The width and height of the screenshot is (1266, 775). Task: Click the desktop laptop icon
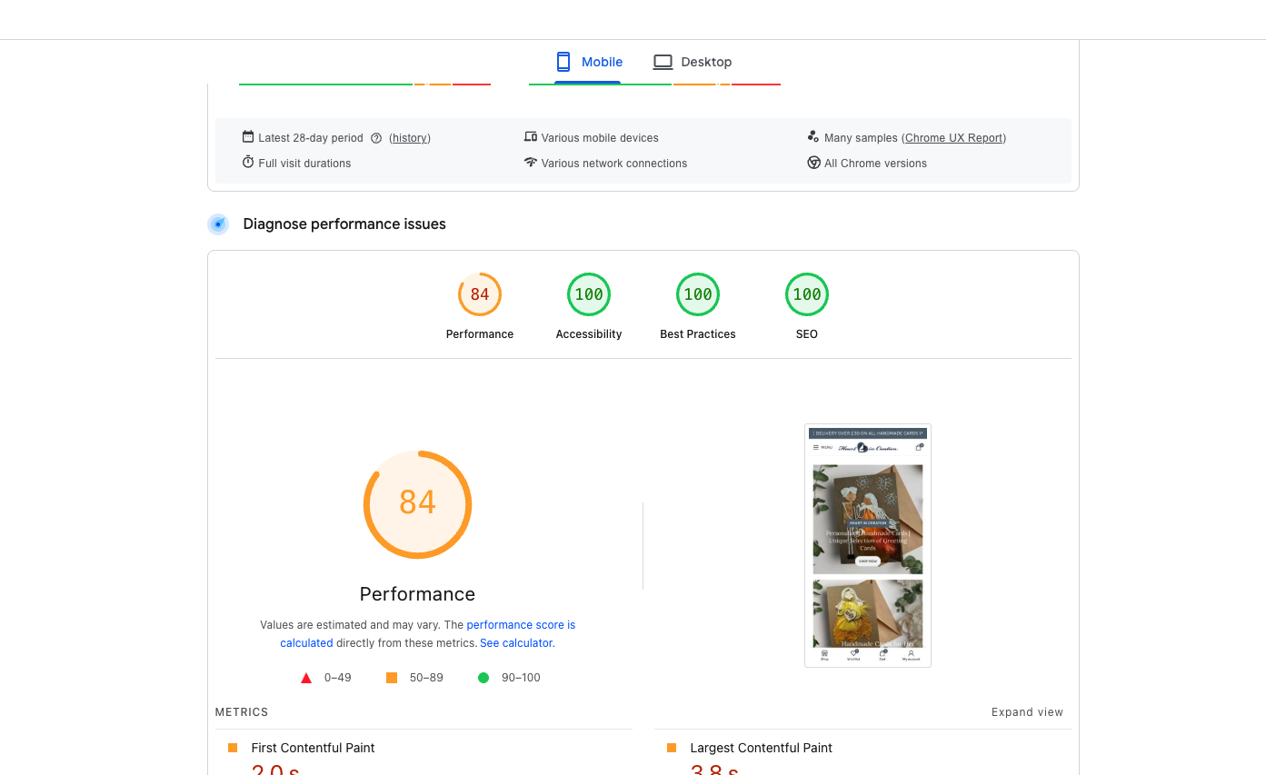pos(663,62)
